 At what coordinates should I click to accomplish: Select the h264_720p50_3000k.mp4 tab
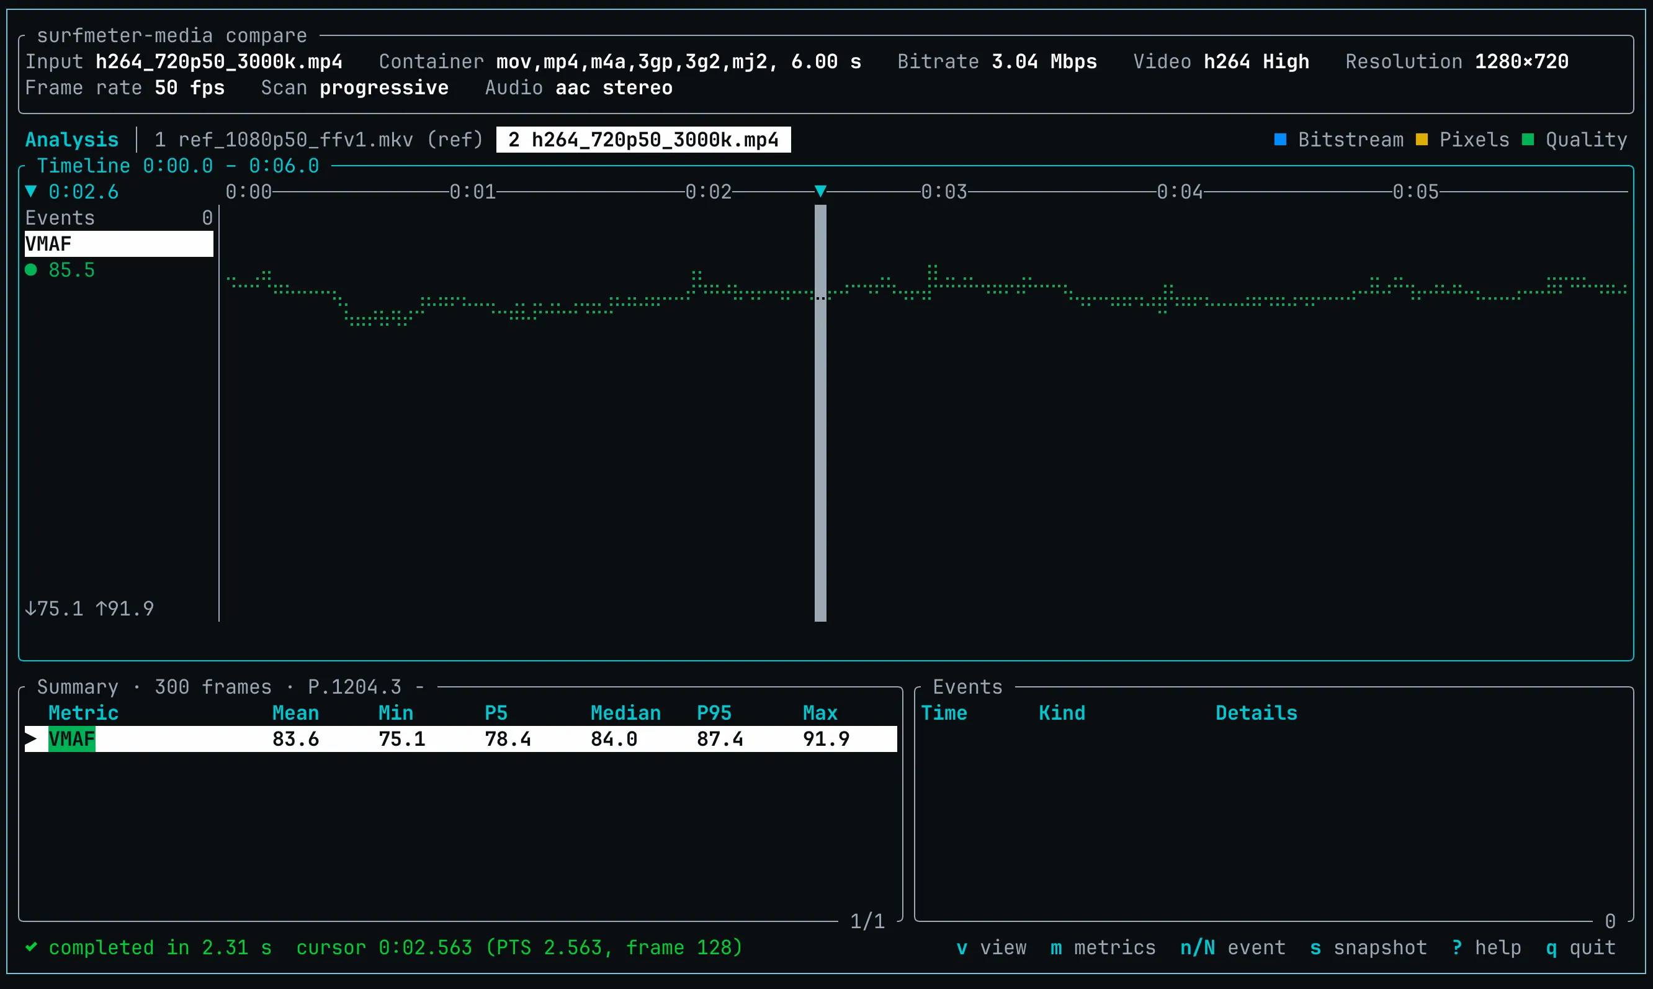(x=643, y=139)
